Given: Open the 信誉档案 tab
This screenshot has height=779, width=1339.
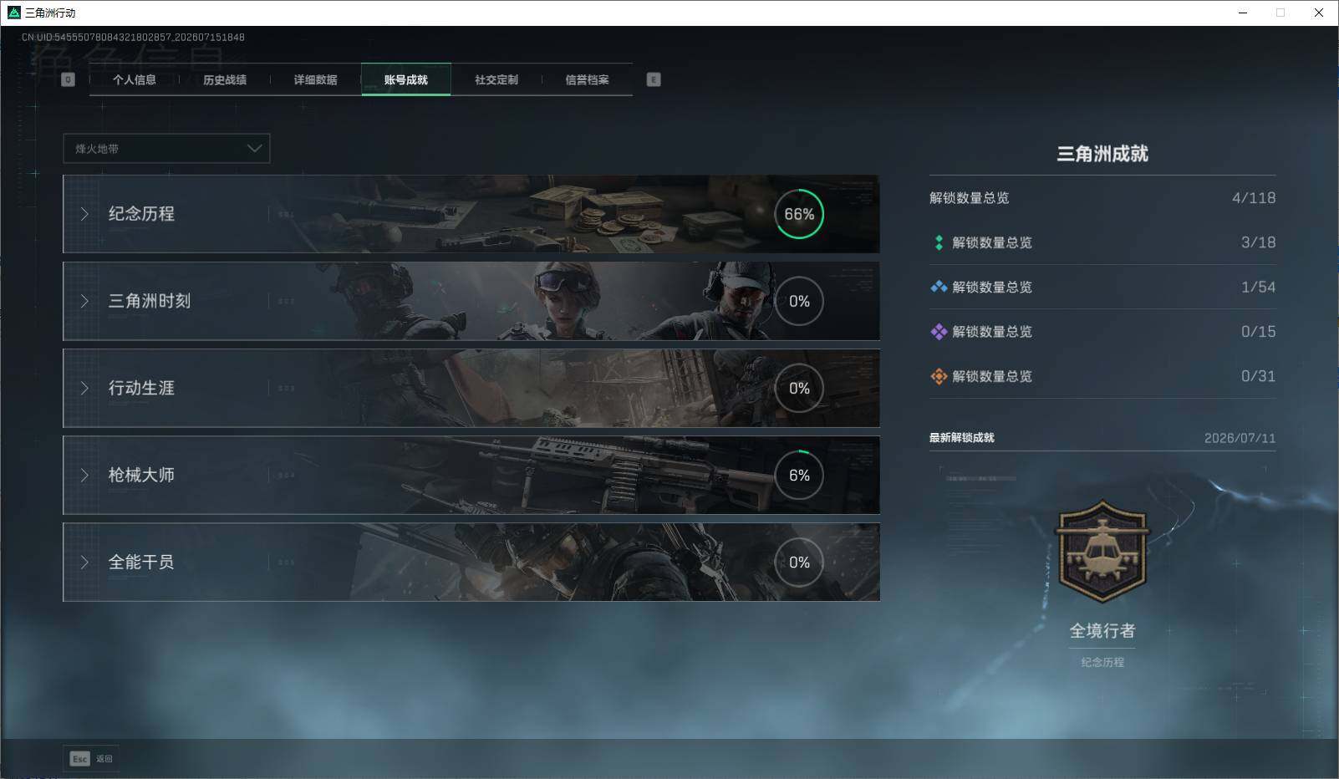Looking at the screenshot, I should 587,79.
